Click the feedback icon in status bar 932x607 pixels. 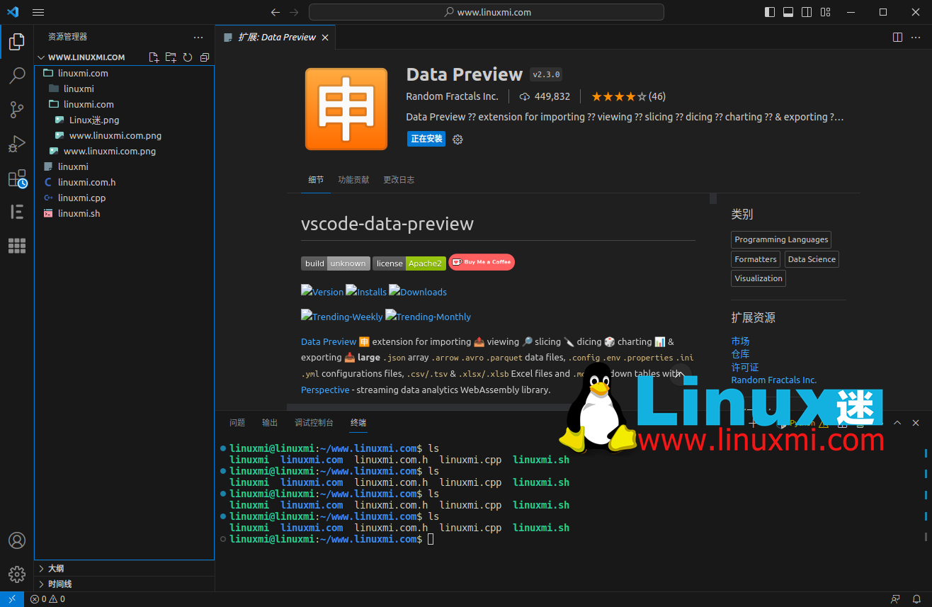pos(896,599)
